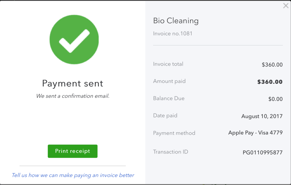Click the Payment sent heading

click(x=73, y=83)
